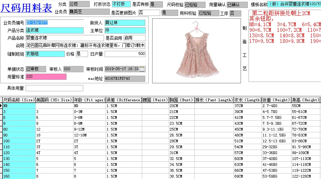Click the unlabeled 是 field beside 是否更新图片
The height and width of the screenshot is (179, 321).
[170, 13]
